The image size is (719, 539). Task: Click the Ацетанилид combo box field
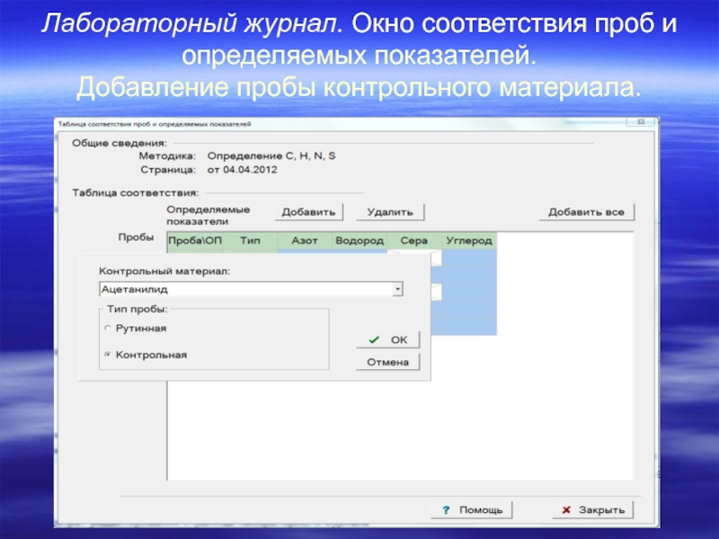click(x=244, y=289)
